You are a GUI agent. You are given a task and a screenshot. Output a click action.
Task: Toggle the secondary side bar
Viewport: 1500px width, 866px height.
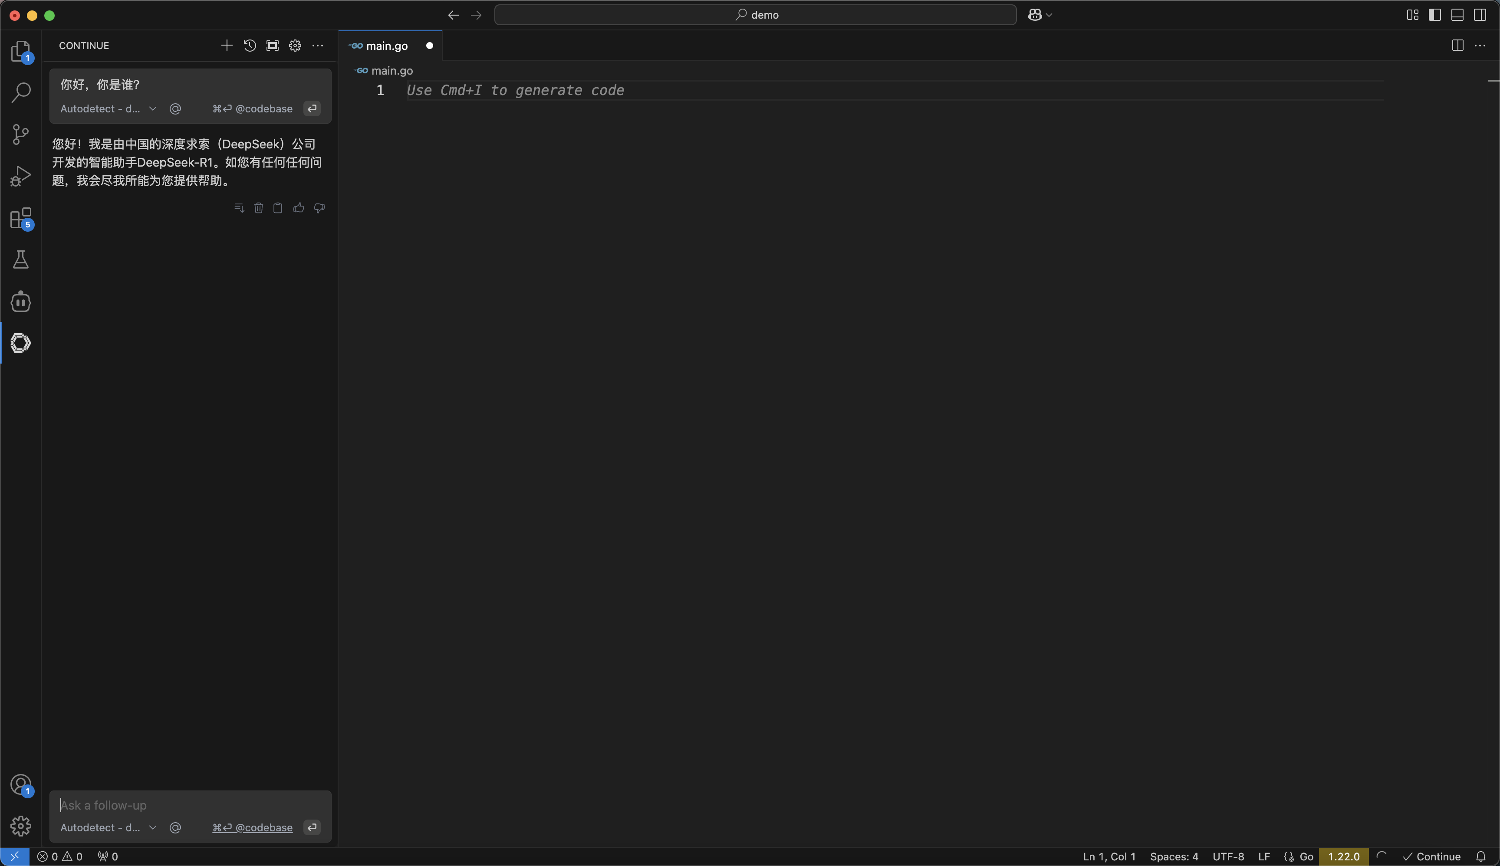(x=1480, y=15)
